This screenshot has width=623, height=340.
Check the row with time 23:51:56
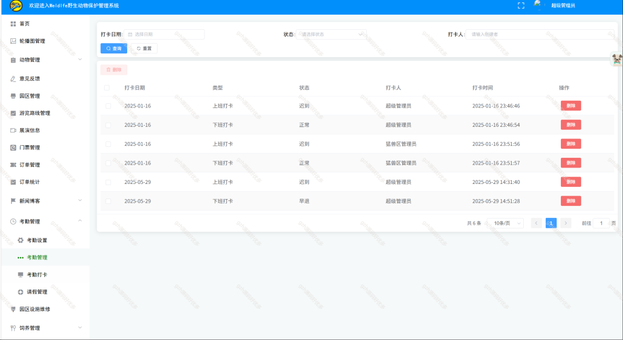click(108, 144)
